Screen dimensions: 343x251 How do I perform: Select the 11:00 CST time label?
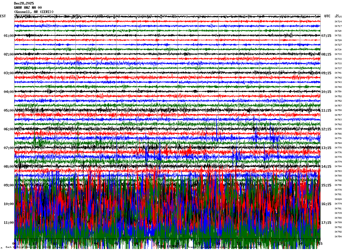(9, 223)
